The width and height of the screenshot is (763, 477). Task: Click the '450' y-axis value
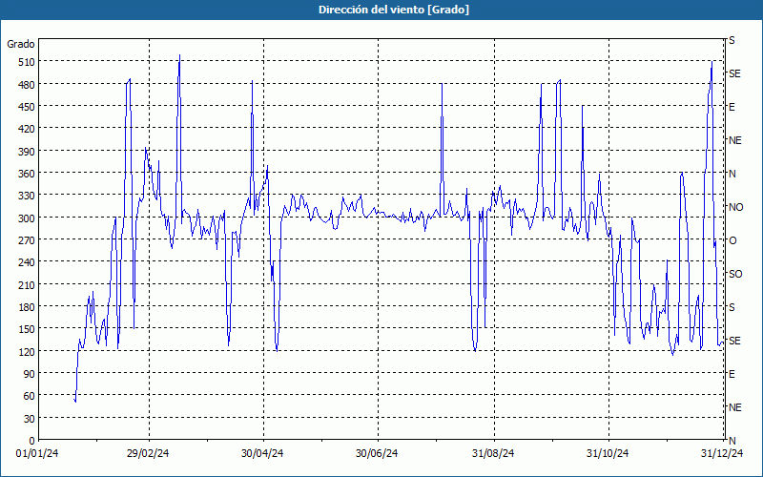click(26, 107)
